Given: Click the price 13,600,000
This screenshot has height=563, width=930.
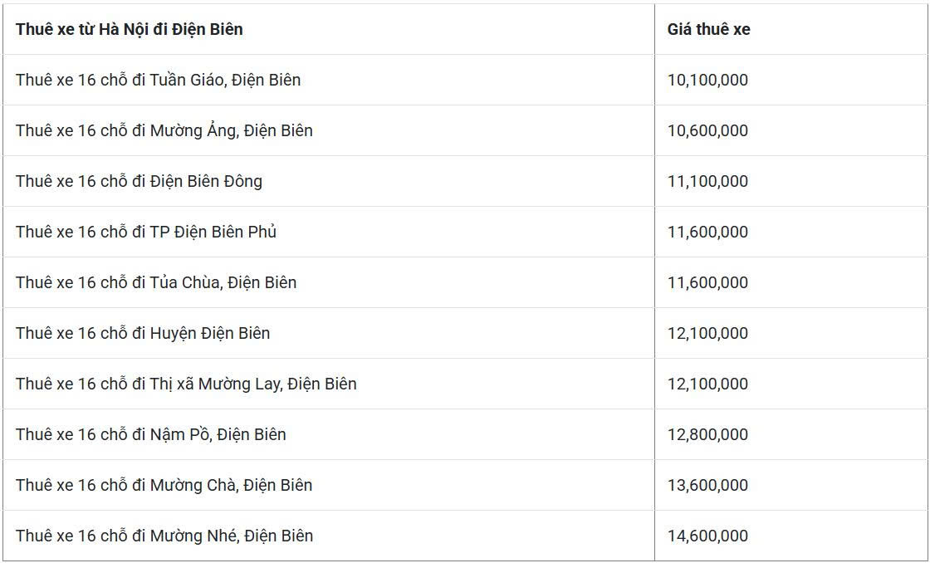Looking at the screenshot, I should click(x=707, y=485).
